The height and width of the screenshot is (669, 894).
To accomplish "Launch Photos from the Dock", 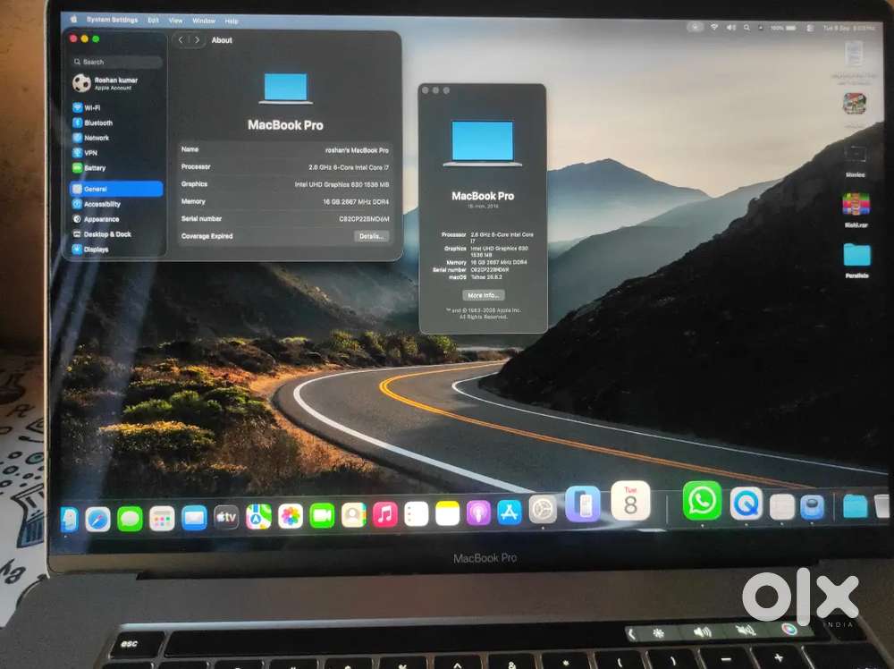I will click(x=291, y=516).
